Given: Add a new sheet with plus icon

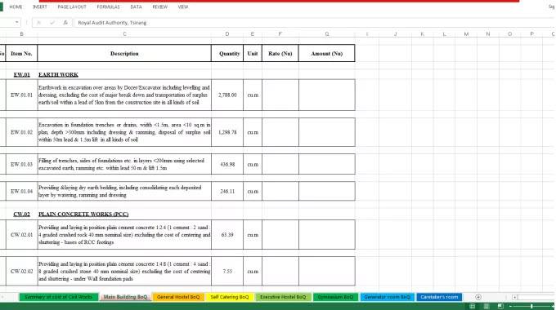Looking at the screenshot, I should 478,297.
